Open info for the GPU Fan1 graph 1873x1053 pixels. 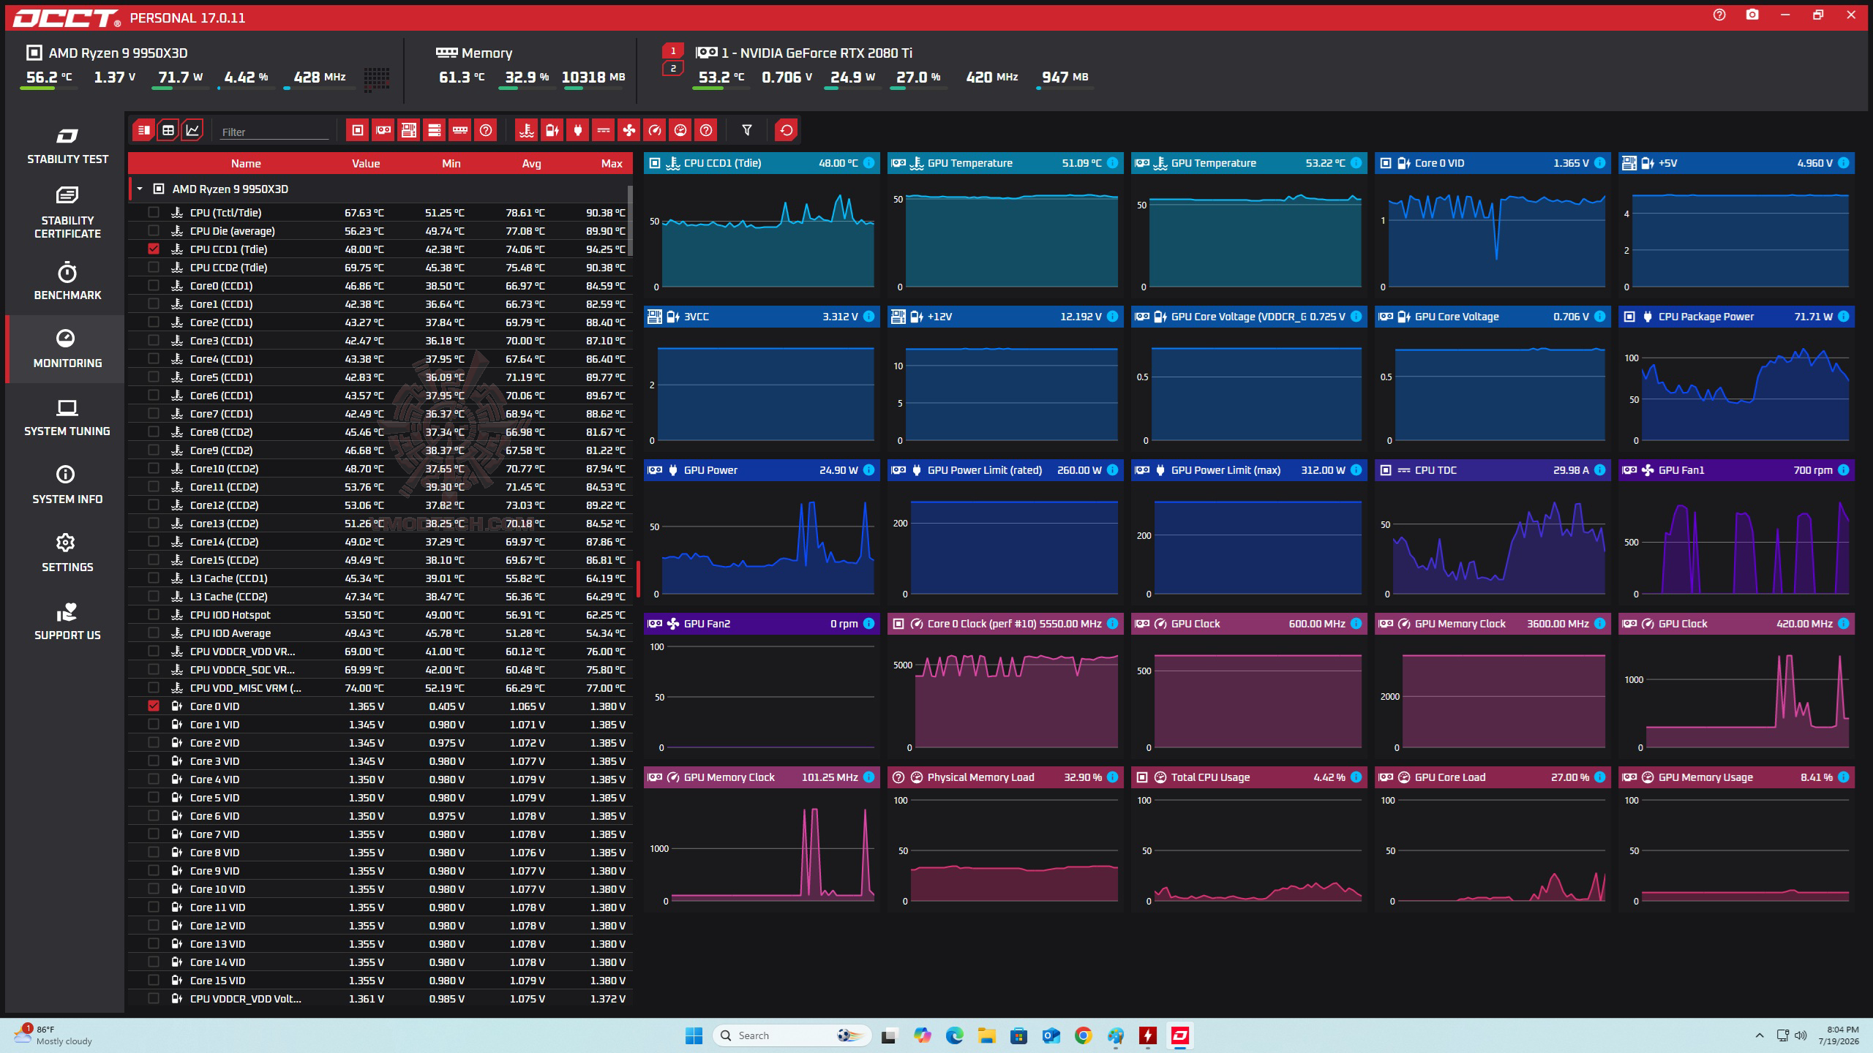click(1844, 470)
